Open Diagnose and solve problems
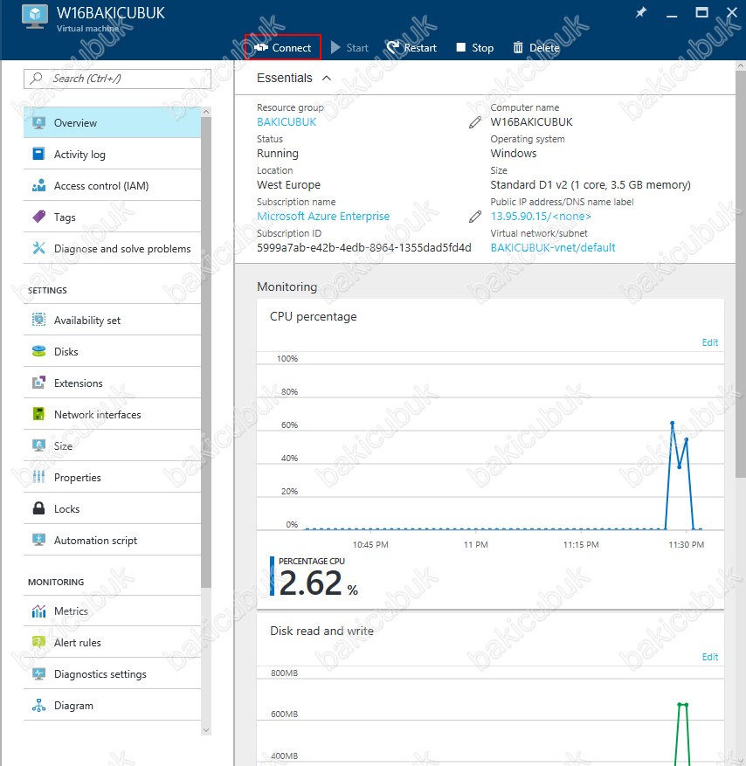This screenshot has width=746, height=766. point(112,249)
